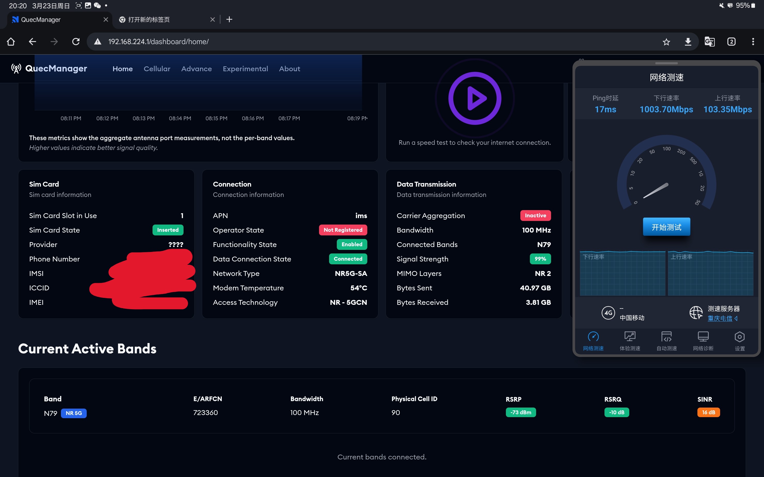The width and height of the screenshot is (764, 477).
Task: Click the NR 5G band badge
Action: pyautogui.click(x=74, y=413)
